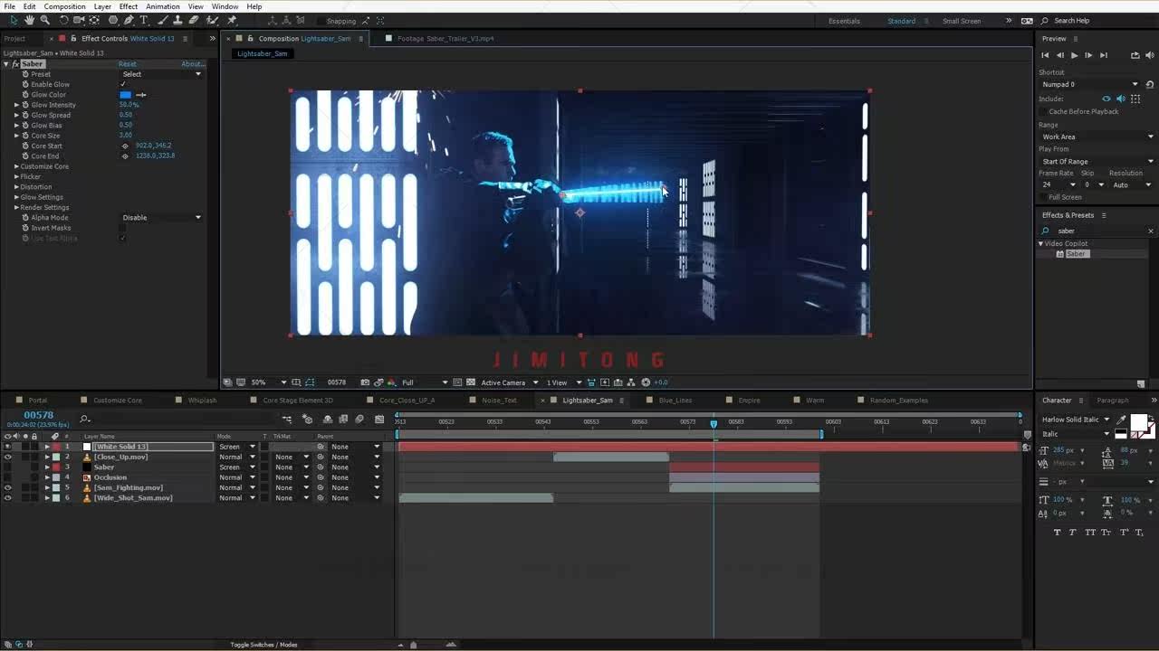Toggle the Invert Masks checkbox

pos(123,228)
